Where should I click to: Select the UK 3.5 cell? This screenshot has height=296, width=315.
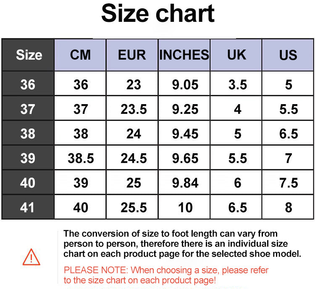pos(236,84)
